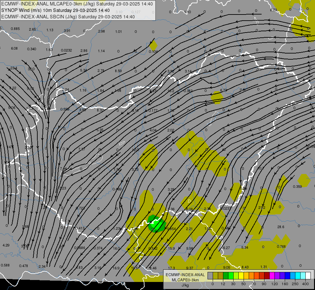The width and height of the screenshot is (315, 290).
Task: Click the grey swatch in the MLCAPE legend
Action: (x=210, y=276)
